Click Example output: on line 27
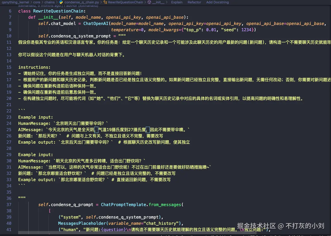 click(x=37, y=142)
